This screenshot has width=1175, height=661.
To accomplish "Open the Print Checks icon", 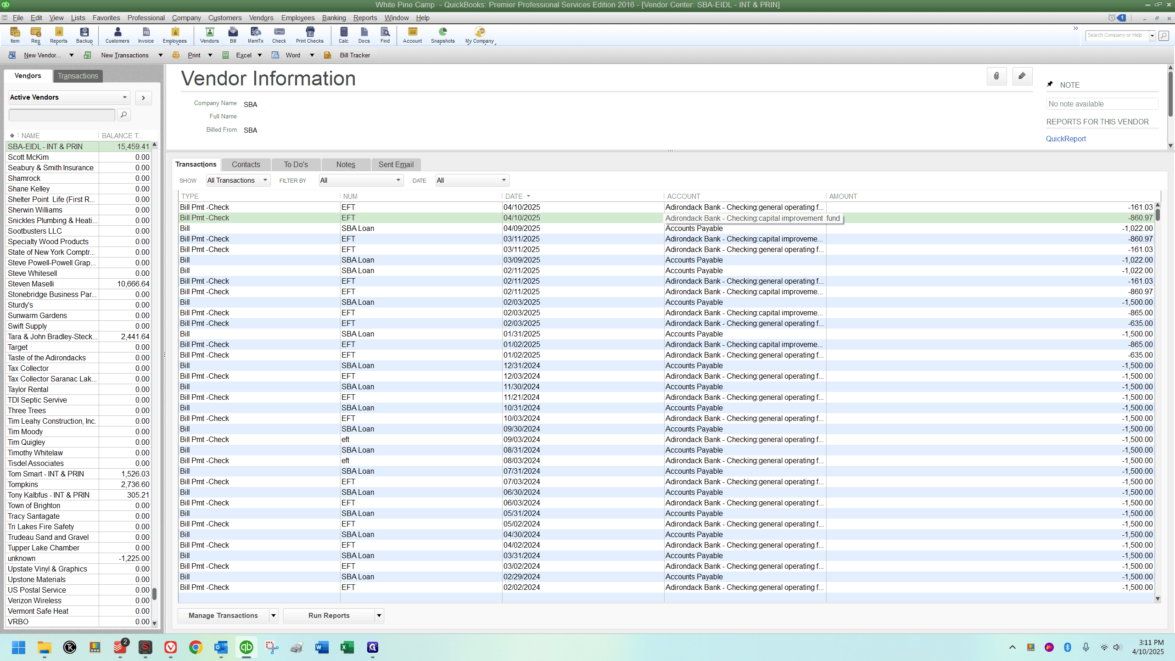I will tap(310, 35).
